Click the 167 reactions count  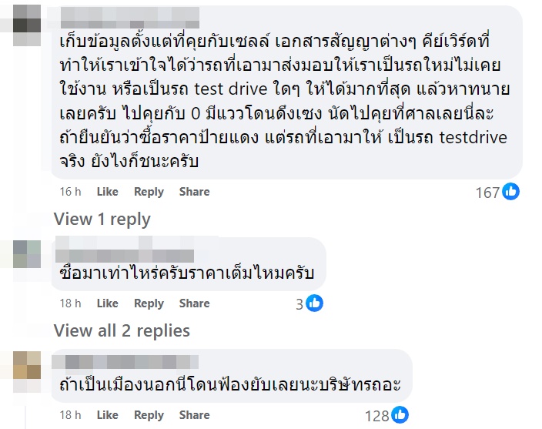[487, 193]
